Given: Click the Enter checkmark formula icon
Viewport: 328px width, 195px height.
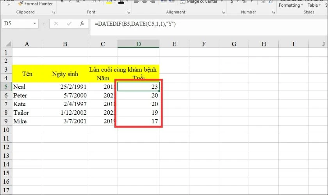Looking at the screenshot, I should click(69, 24).
